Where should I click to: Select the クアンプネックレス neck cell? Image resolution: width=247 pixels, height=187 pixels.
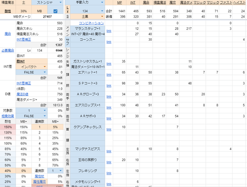pyautogui.click(x=87, y=127)
